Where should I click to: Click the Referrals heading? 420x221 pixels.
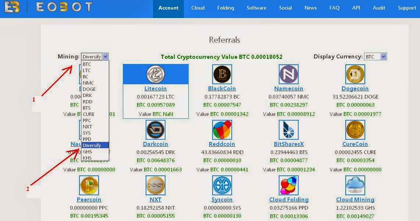(x=224, y=40)
